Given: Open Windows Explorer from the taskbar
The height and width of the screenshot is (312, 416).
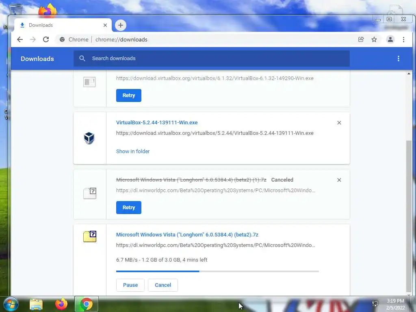Looking at the screenshot, I should (36, 304).
